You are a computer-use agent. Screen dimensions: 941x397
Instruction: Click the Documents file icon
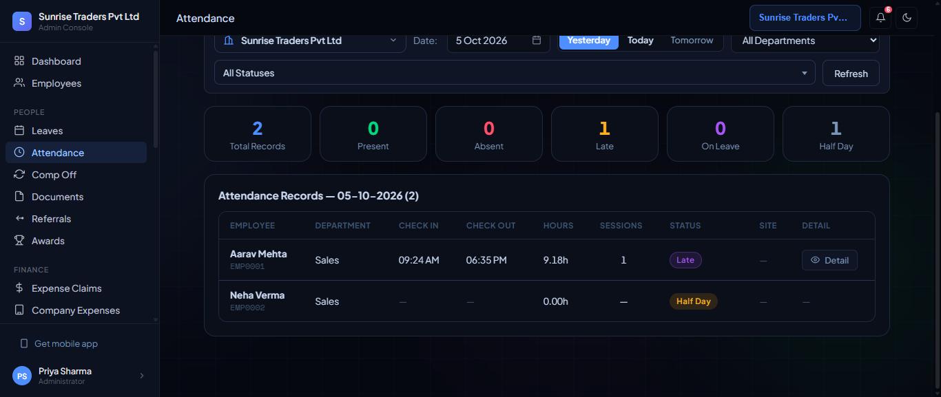point(19,197)
